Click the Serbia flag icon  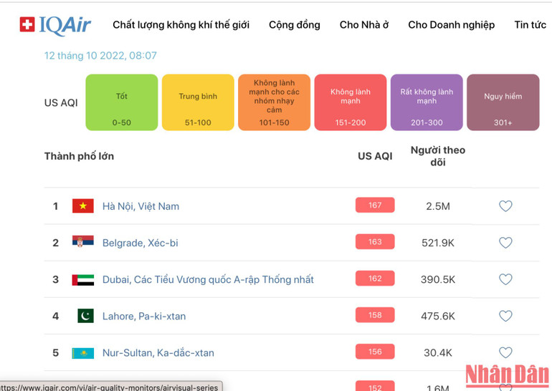coord(83,243)
